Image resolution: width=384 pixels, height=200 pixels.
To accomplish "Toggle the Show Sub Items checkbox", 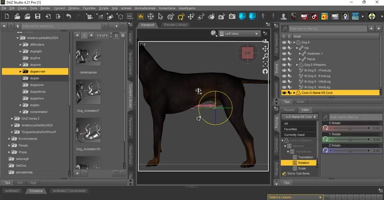I will click(x=284, y=173).
